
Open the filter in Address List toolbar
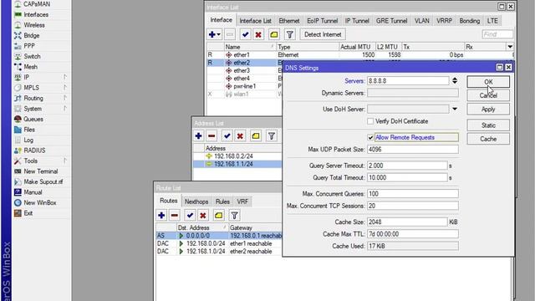(x=271, y=135)
